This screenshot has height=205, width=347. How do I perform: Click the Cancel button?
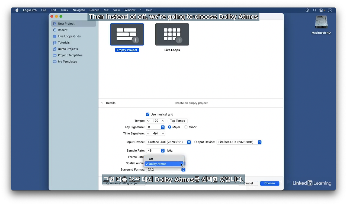248,183
